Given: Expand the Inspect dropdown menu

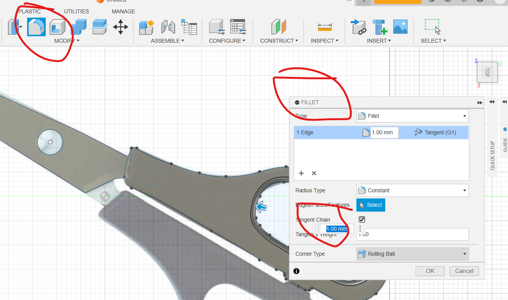Looking at the screenshot, I should (325, 41).
